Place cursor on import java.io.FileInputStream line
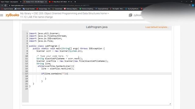This screenshot has height=109, width=195. point(48,36)
